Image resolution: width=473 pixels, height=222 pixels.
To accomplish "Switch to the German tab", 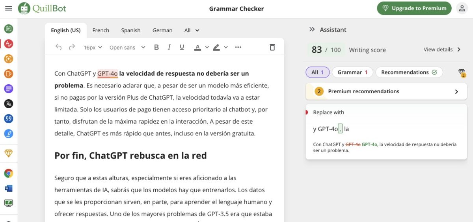I will pyautogui.click(x=162, y=30).
